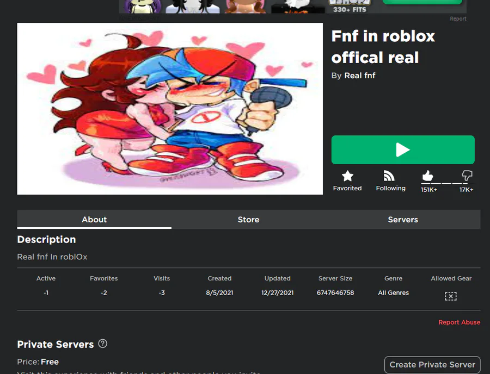The image size is (490, 374).
Task: Switch to the Servers tab
Action: click(403, 220)
